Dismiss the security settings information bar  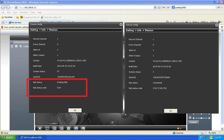[222, 27]
